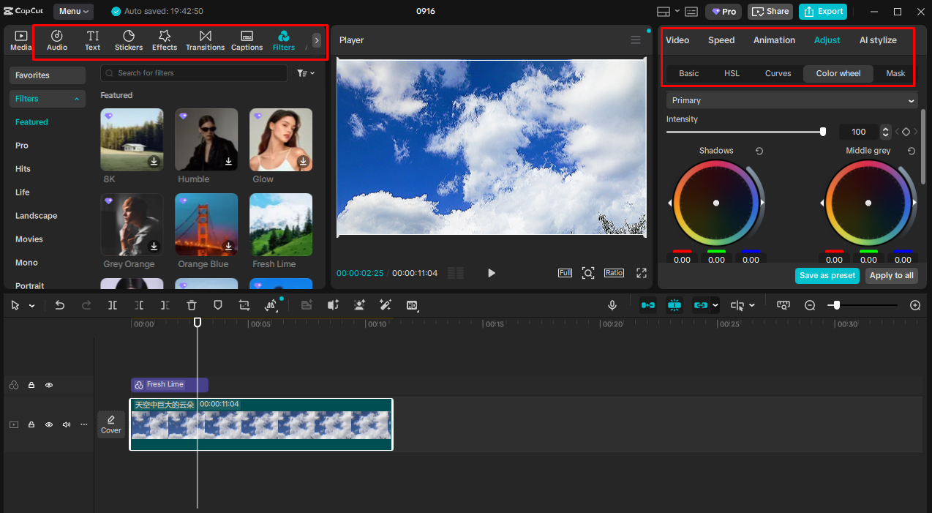This screenshot has height=513, width=932.
Task: Open the Speed tab in the right panel
Action: point(721,40)
